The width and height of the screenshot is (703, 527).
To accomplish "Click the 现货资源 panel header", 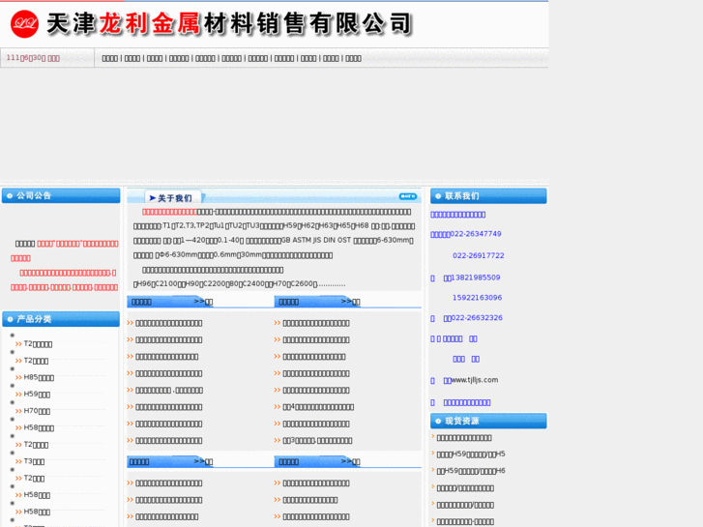I will 488,422.
